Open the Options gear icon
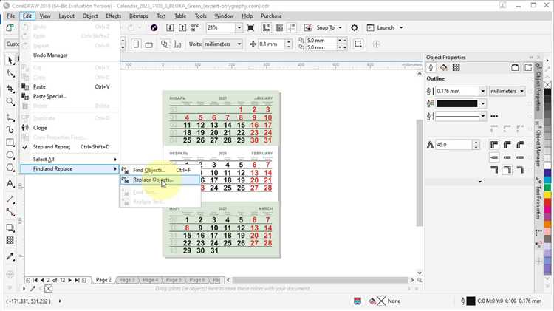Screen dimensions: 554x311 (x=355, y=27)
